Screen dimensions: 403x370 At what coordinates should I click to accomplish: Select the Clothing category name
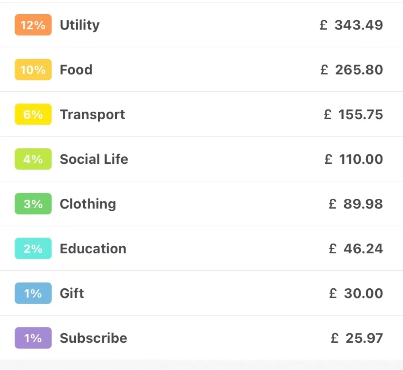pyautogui.click(x=88, y=204)
